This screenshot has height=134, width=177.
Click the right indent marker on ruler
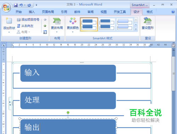[150, 45]
